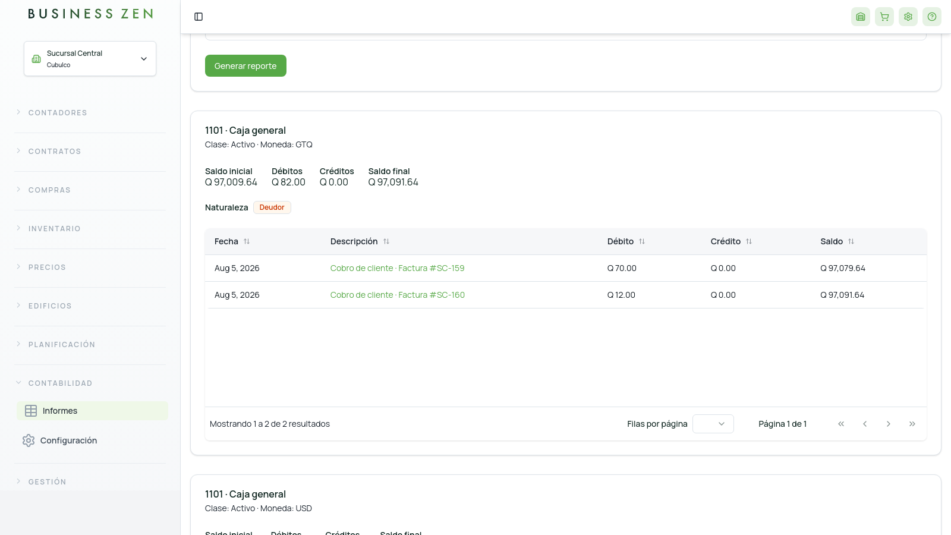The width and height of the screenshot is (951, 535).
Task: Click the Mostrando 1 a 2 de 2 resultados text
Action: (x=270, y=424)
